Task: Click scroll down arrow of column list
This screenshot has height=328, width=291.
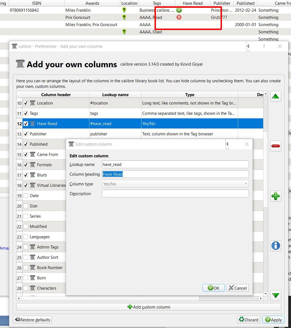Action: (x=266, y=294)
